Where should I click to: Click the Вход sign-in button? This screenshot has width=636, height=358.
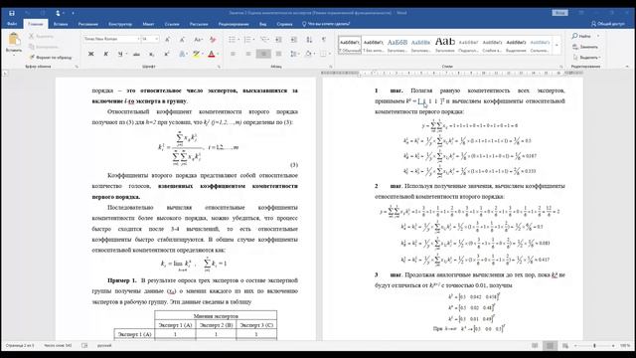tap(559, 13)
